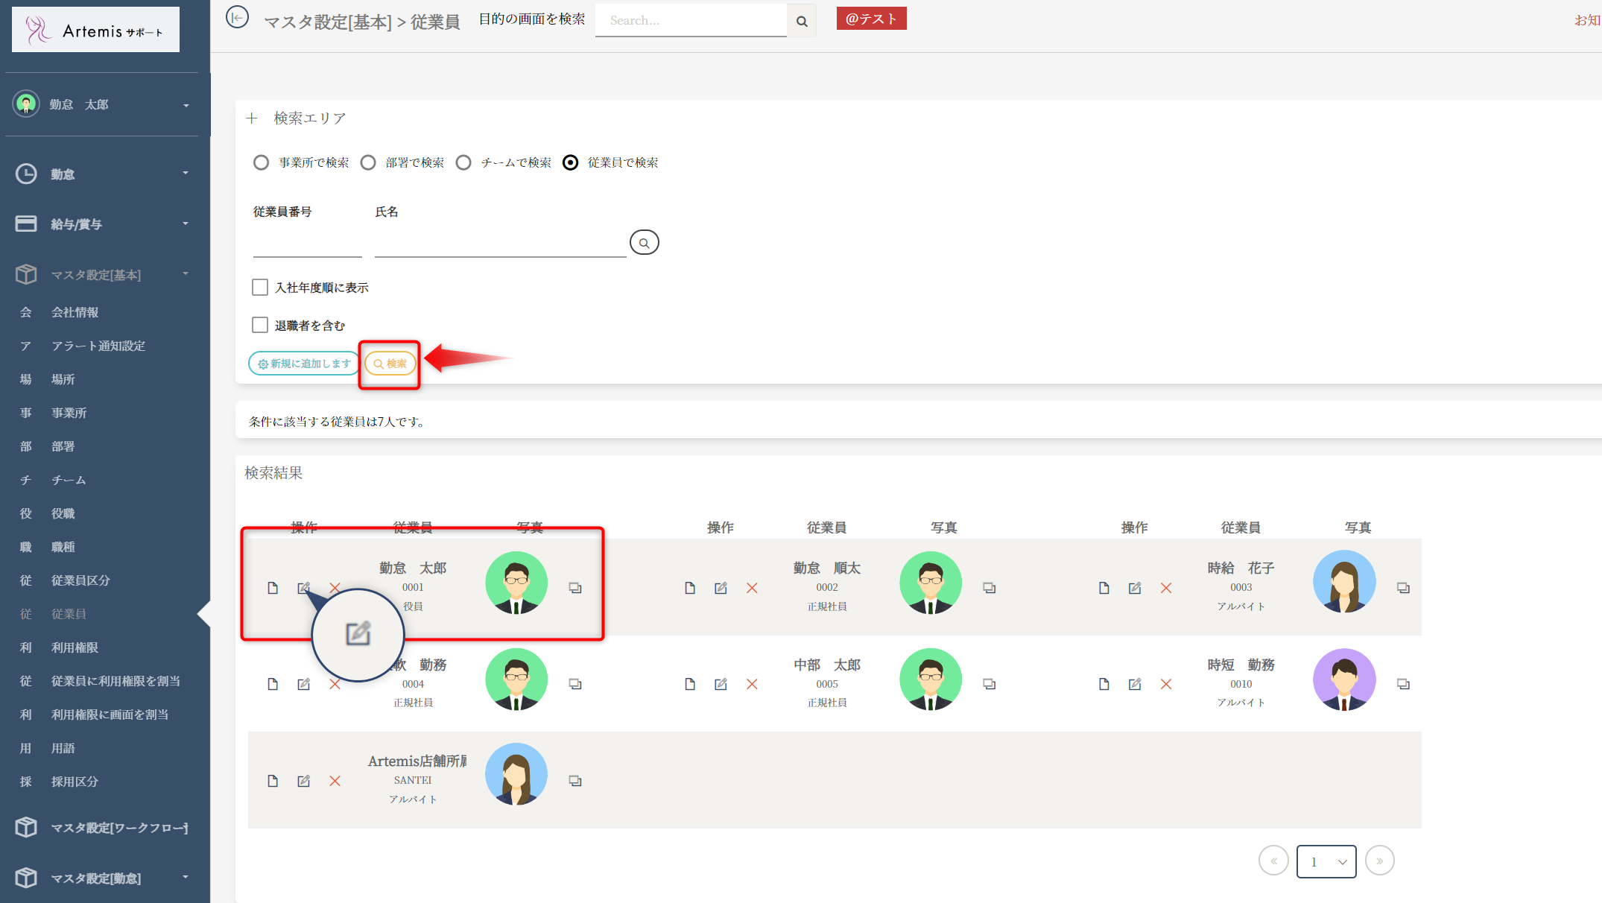The width and height of the screenshot is (1602, 903).
Task: Click edit icon for employee 0004
Action: pyautogui.click(x=303, y=684)
